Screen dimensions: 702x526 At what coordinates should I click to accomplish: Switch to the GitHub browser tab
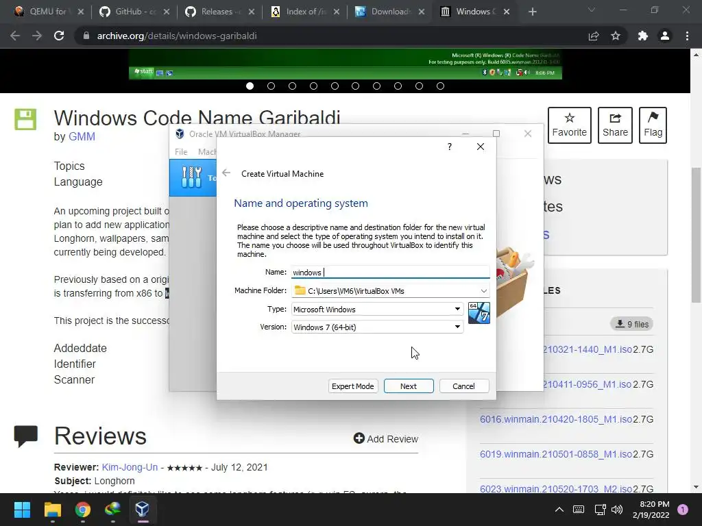(x=135, y=12)
